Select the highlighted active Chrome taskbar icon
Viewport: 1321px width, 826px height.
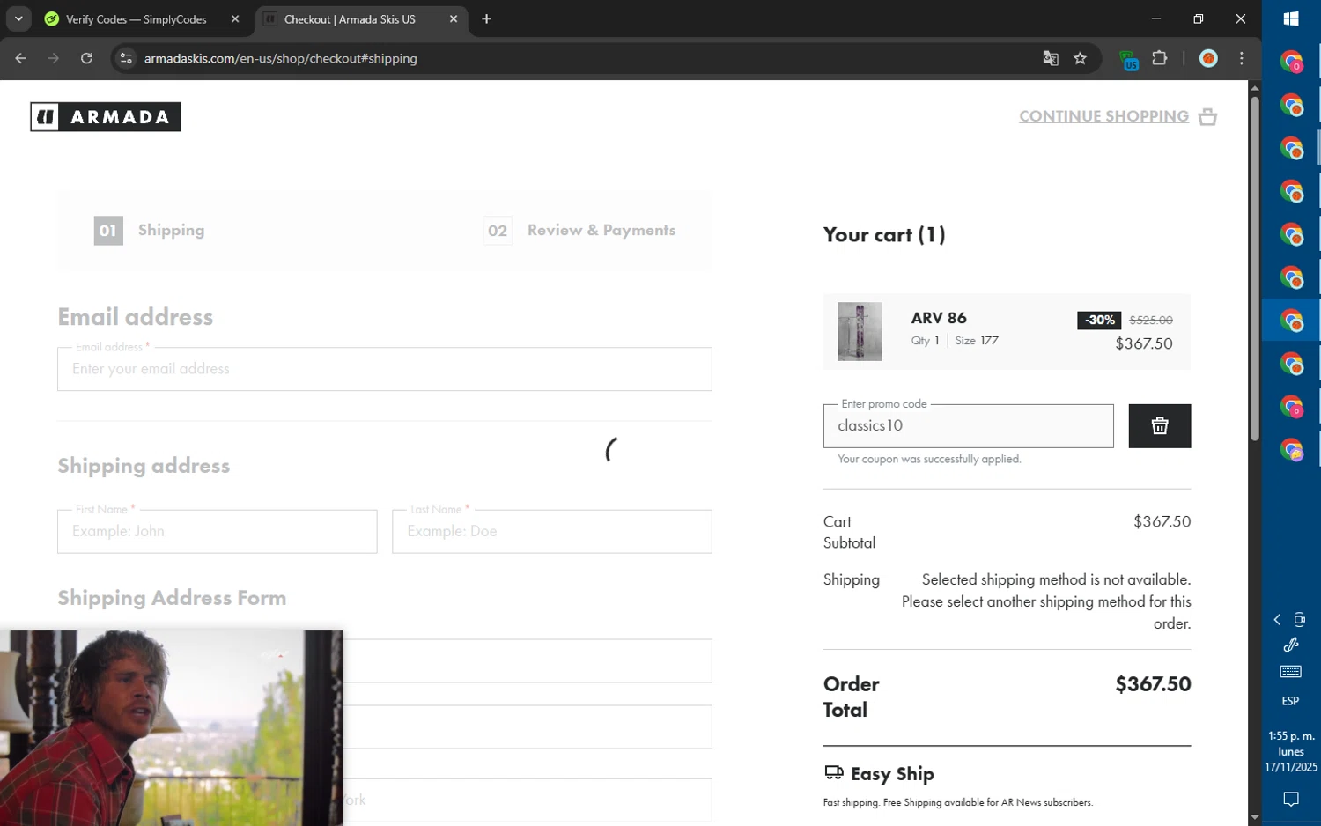click(x=1291, y=321)
